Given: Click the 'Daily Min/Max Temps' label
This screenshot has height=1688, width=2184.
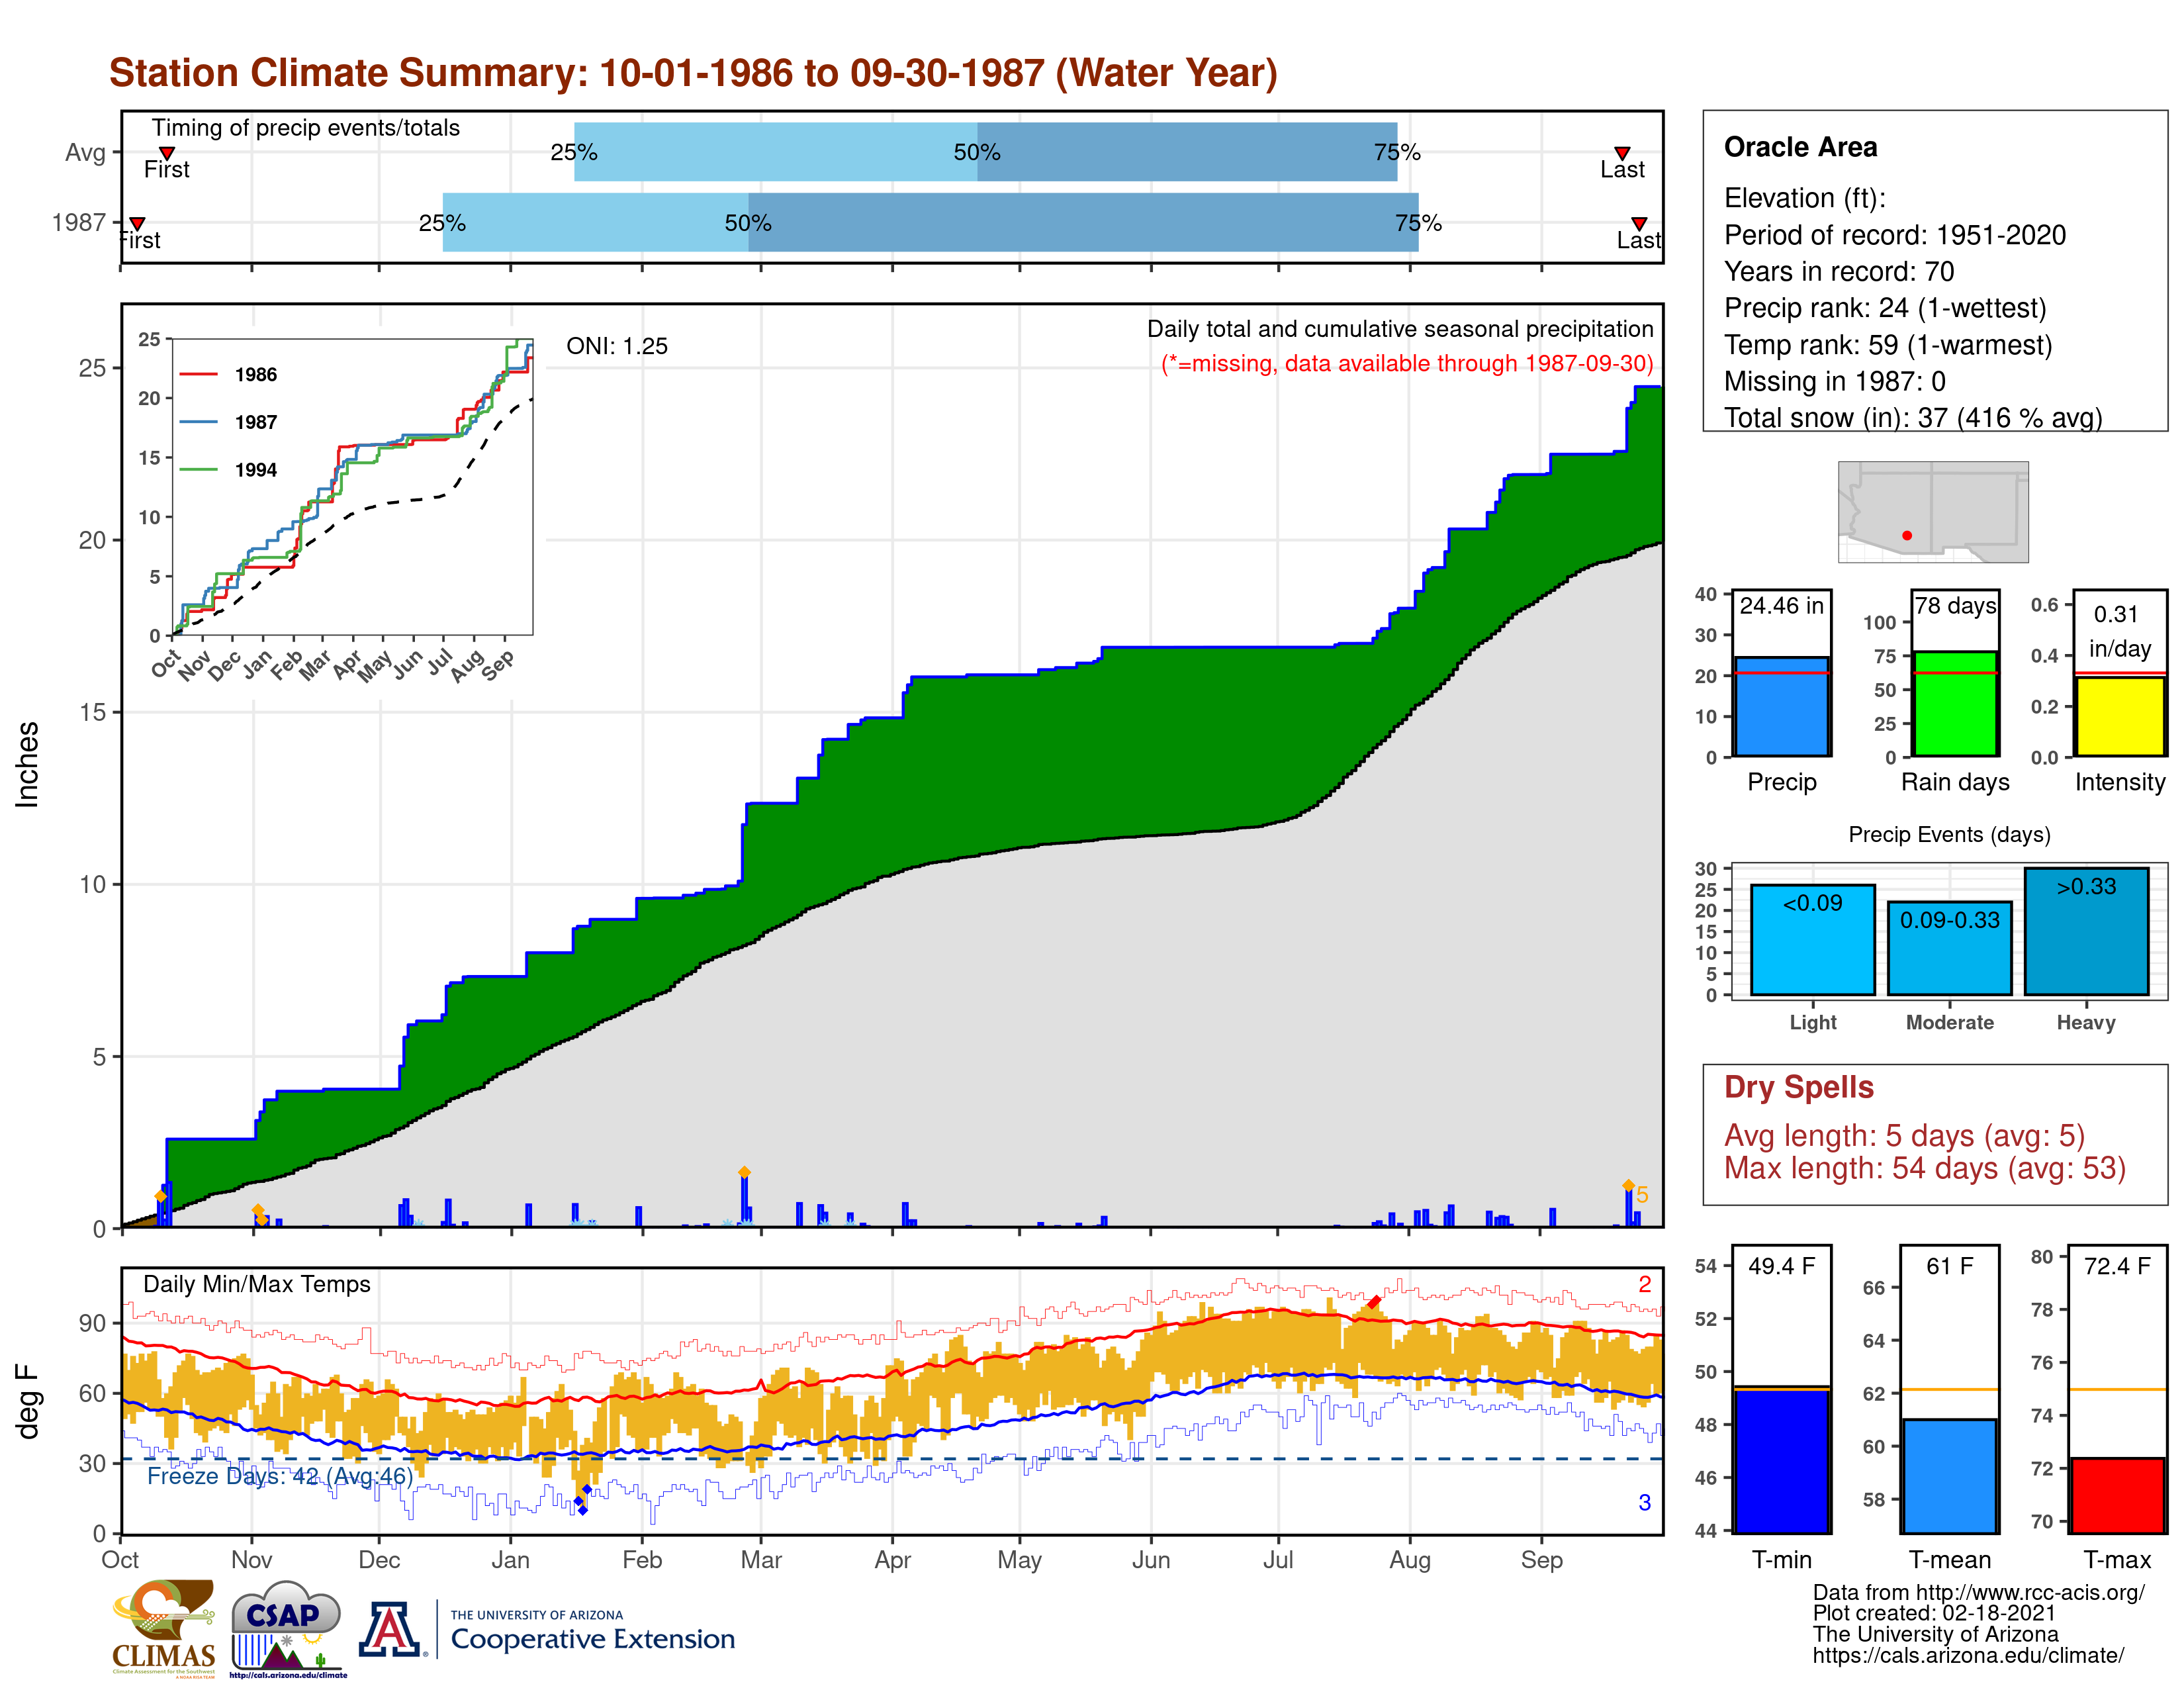Looking at the screenshot, I should click(x=257, y=1284).
